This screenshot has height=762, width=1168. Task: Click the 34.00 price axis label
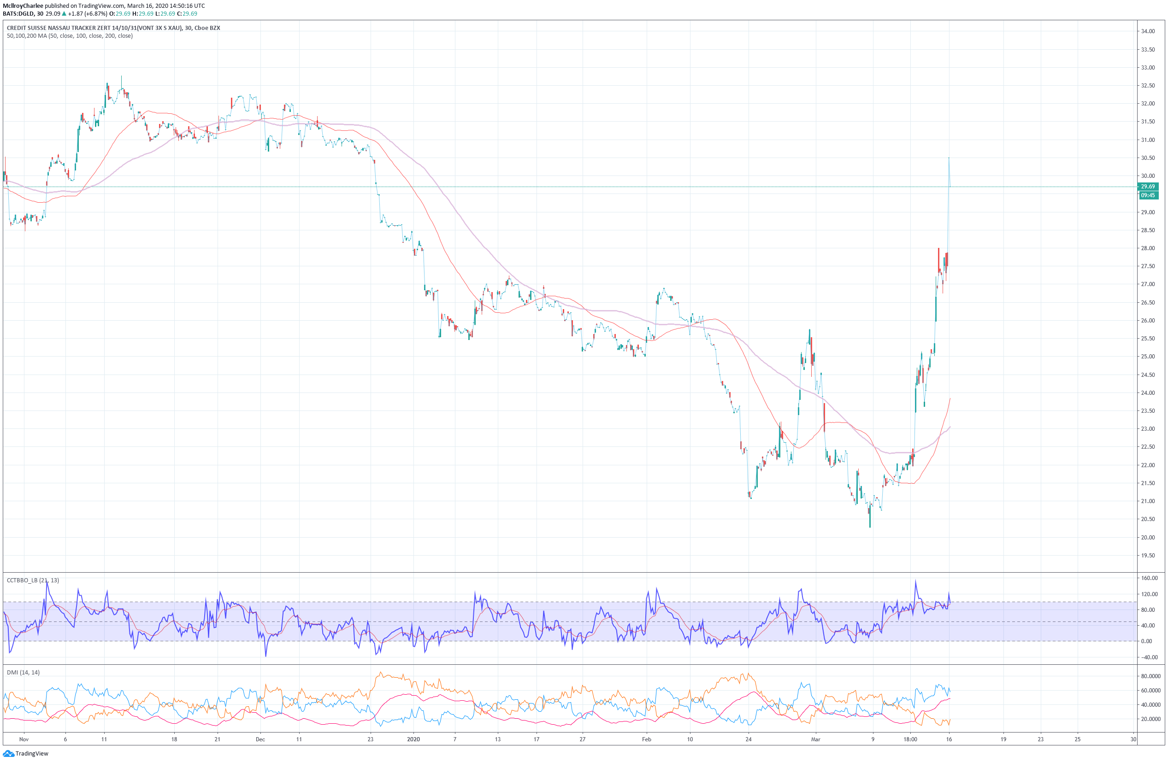(1148, 31)
